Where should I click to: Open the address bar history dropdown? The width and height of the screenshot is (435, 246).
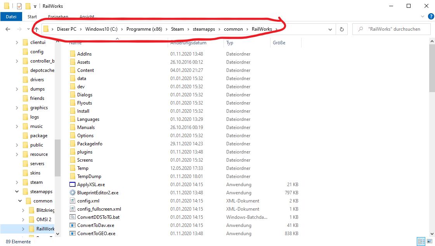click(x=330, y=29)
